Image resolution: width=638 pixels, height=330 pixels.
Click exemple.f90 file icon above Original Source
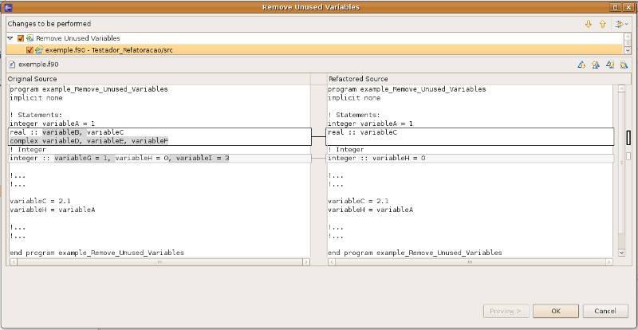point(12,65)
